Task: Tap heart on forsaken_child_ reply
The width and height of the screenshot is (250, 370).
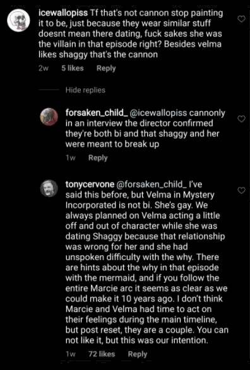Action: click(x=241, y=119)
